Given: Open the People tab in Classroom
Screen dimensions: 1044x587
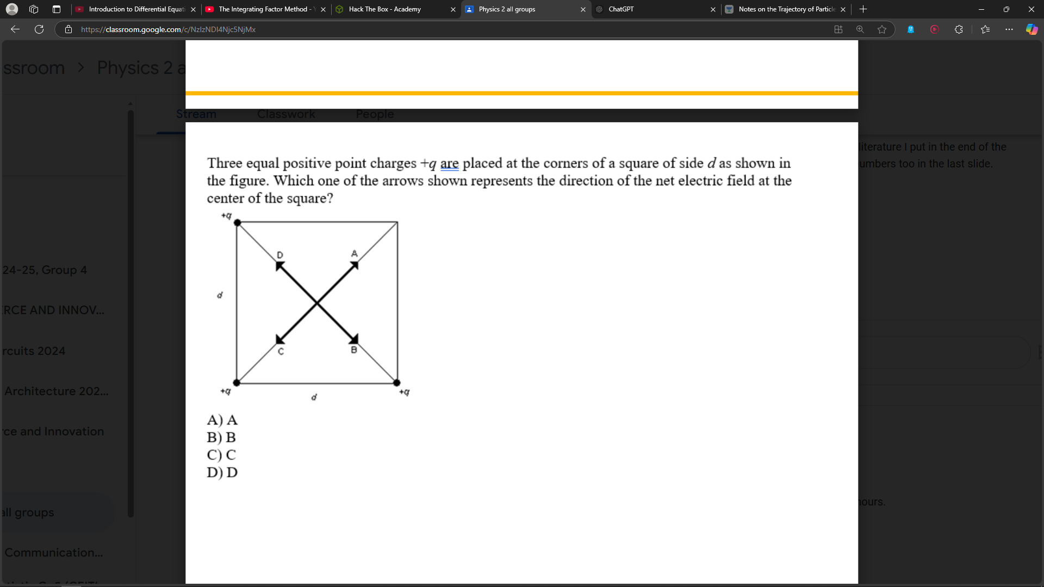Looking at the screenshot, I should (x=375, y=114).
